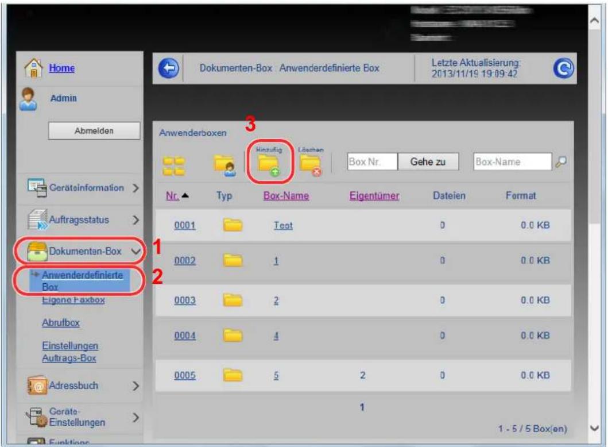This screenshot has width=608, height=447.
Task: Open box number 0002 link
Action: 185,260
